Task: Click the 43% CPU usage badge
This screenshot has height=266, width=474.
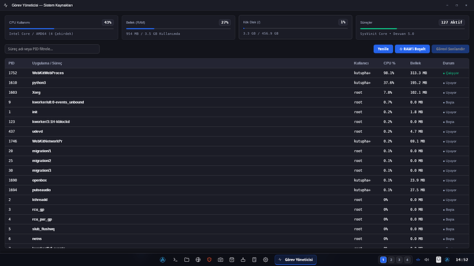Action: click(x=108, y=23)
